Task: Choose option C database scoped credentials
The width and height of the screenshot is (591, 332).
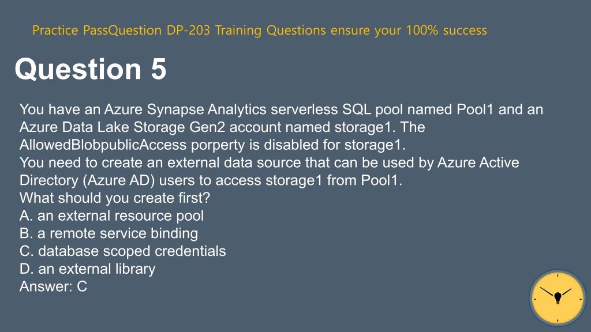Action: pyautogui.click(x=122, y=251)
